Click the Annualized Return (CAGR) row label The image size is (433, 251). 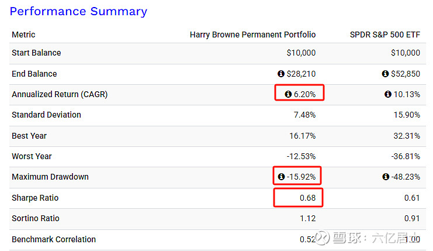[x=60, y=94]
